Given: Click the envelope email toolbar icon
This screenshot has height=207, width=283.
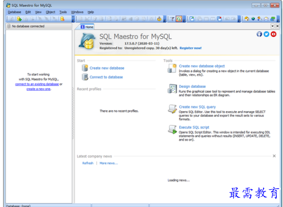Looking at the screenshot, I should pos(266,19).
